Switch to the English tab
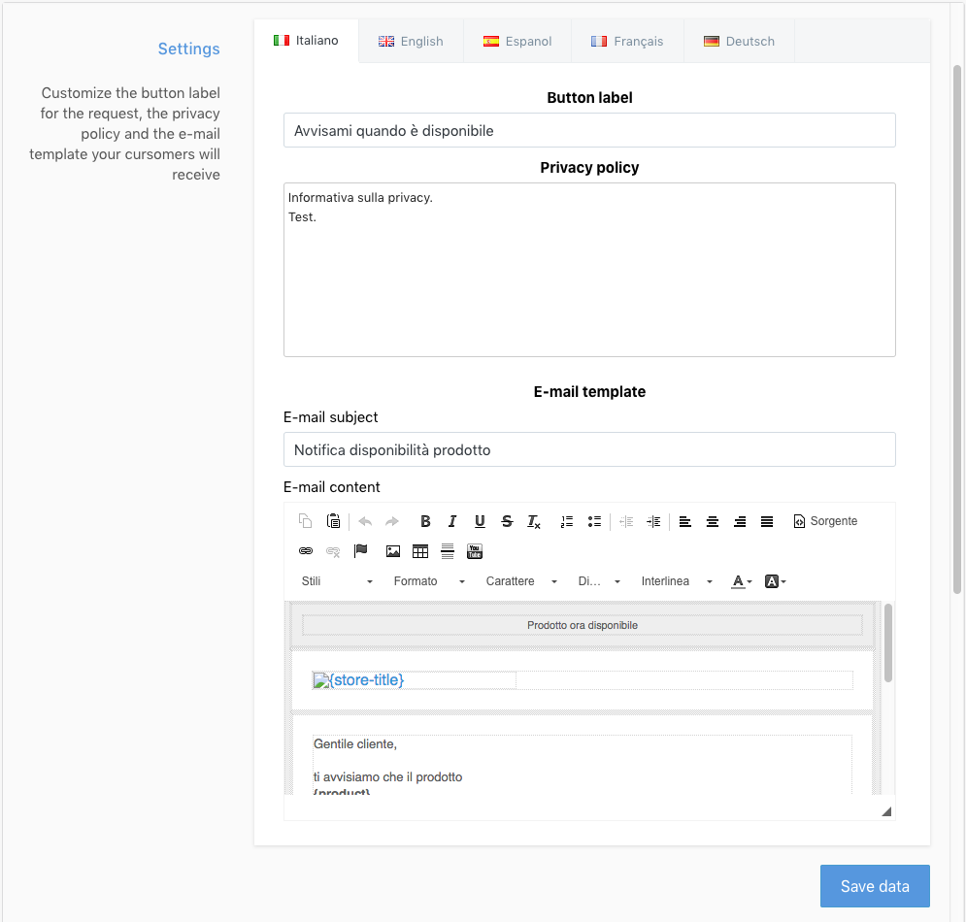Viewport: 966px width, 922px height. [411, 41]
